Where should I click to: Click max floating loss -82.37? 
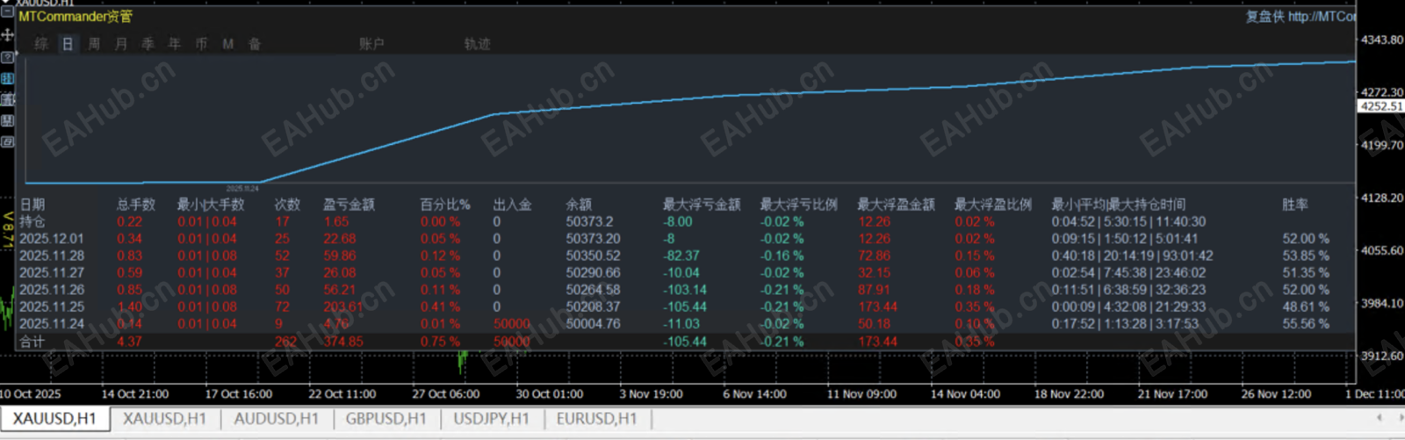tap(681, 256)
